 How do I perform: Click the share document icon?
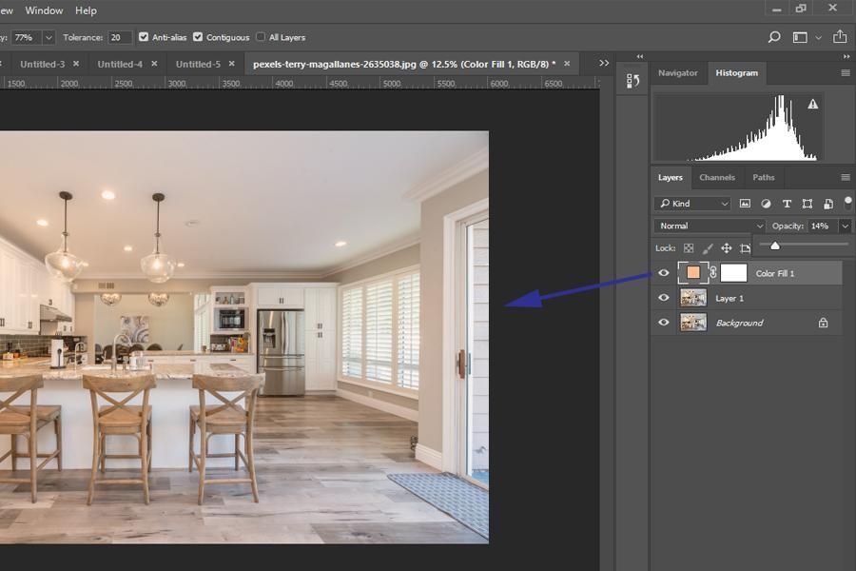pos(840,37)
